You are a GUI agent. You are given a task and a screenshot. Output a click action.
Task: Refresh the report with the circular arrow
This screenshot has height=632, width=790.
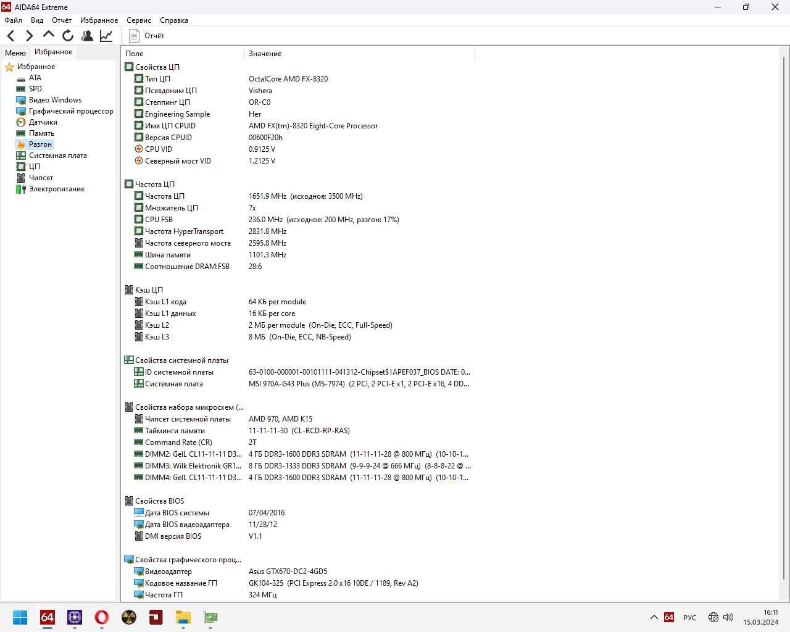(68, 36)
